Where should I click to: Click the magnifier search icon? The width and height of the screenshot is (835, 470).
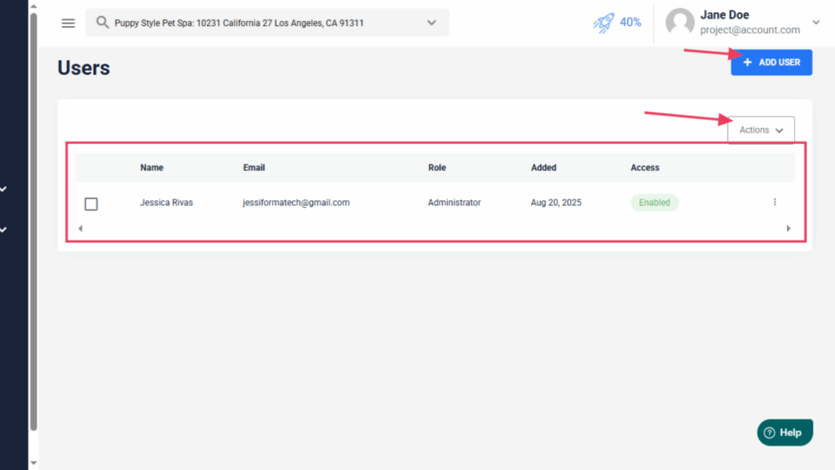tap(102, 23)
